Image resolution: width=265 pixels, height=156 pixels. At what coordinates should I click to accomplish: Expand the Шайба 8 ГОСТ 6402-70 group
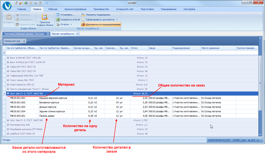8,133
